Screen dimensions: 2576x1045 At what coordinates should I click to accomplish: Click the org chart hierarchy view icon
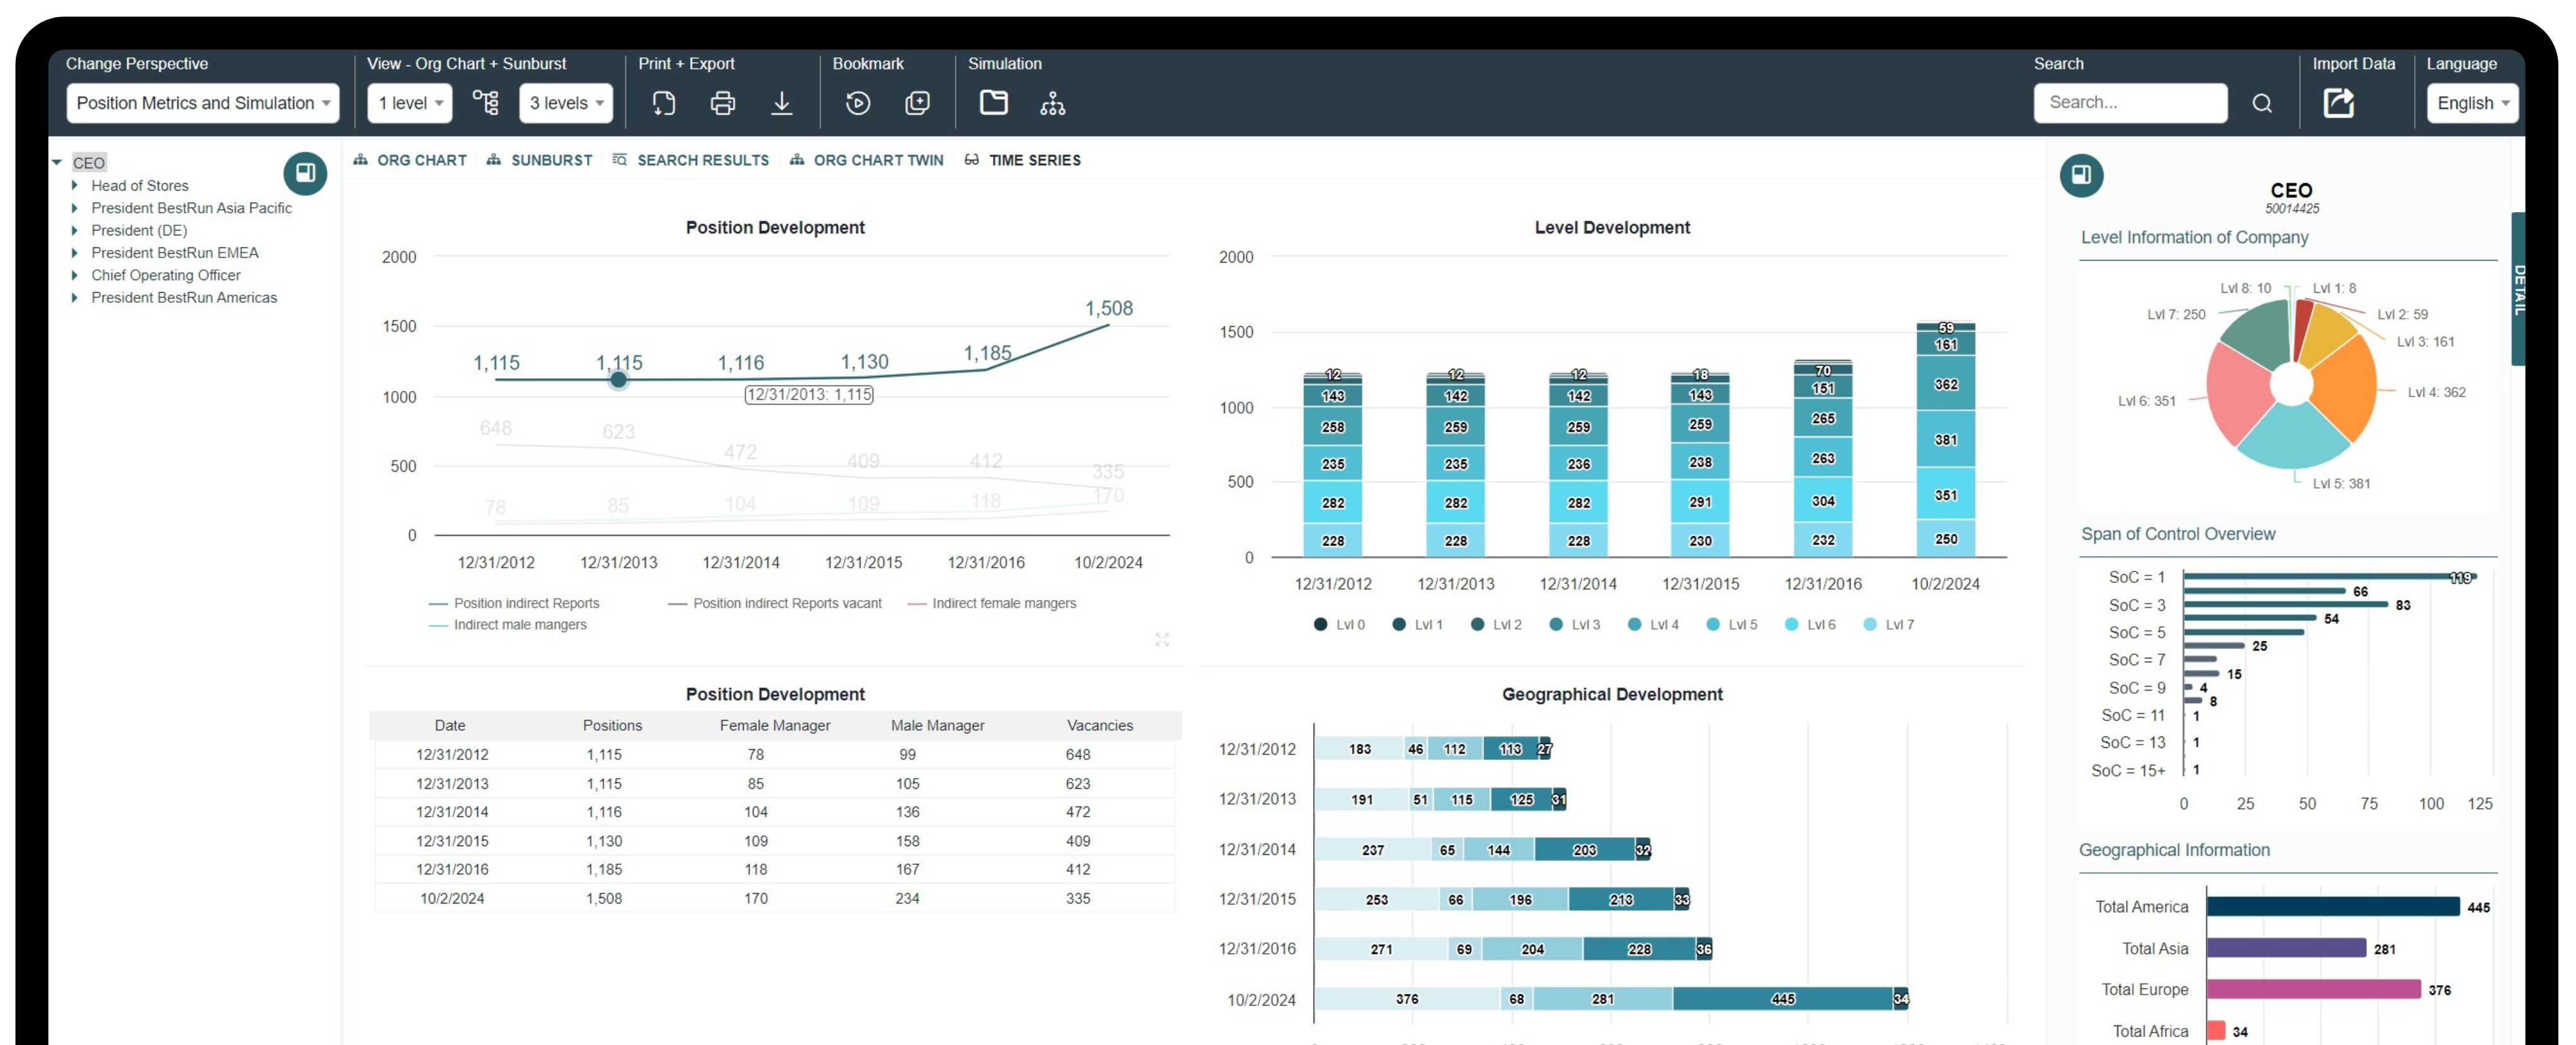tap(485, 102)
